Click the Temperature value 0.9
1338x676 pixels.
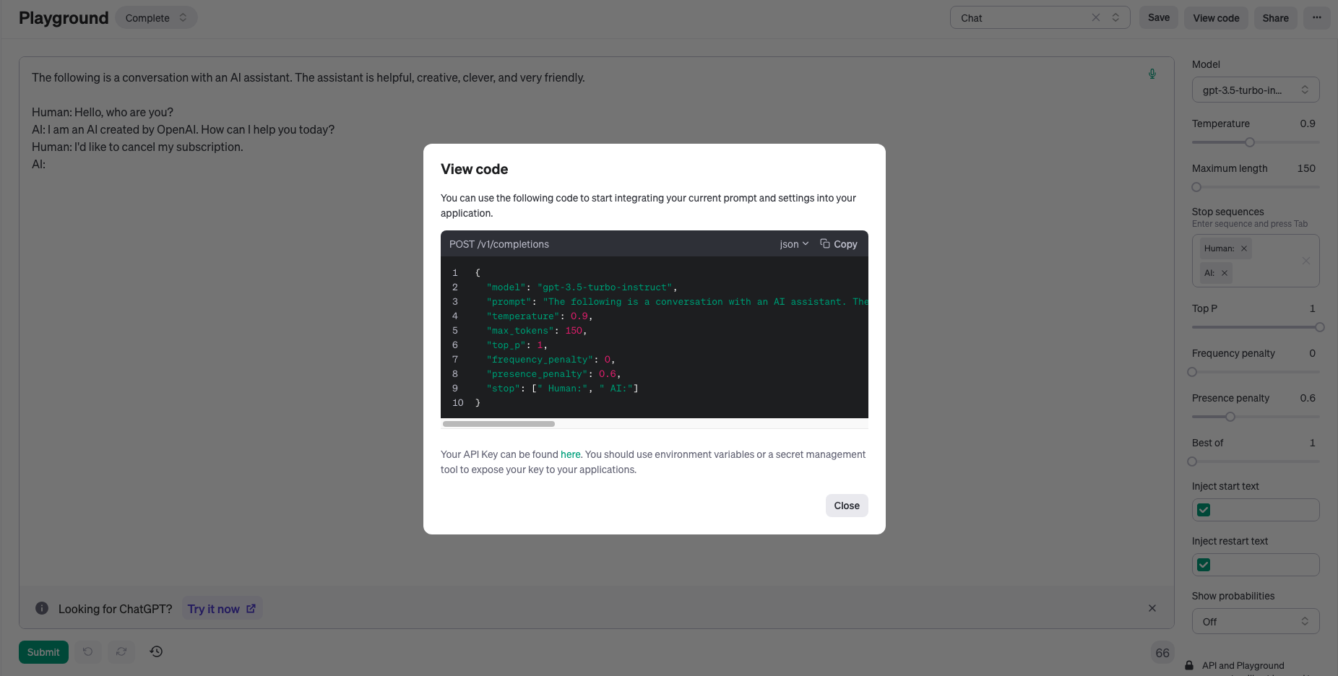(1308, 123)
